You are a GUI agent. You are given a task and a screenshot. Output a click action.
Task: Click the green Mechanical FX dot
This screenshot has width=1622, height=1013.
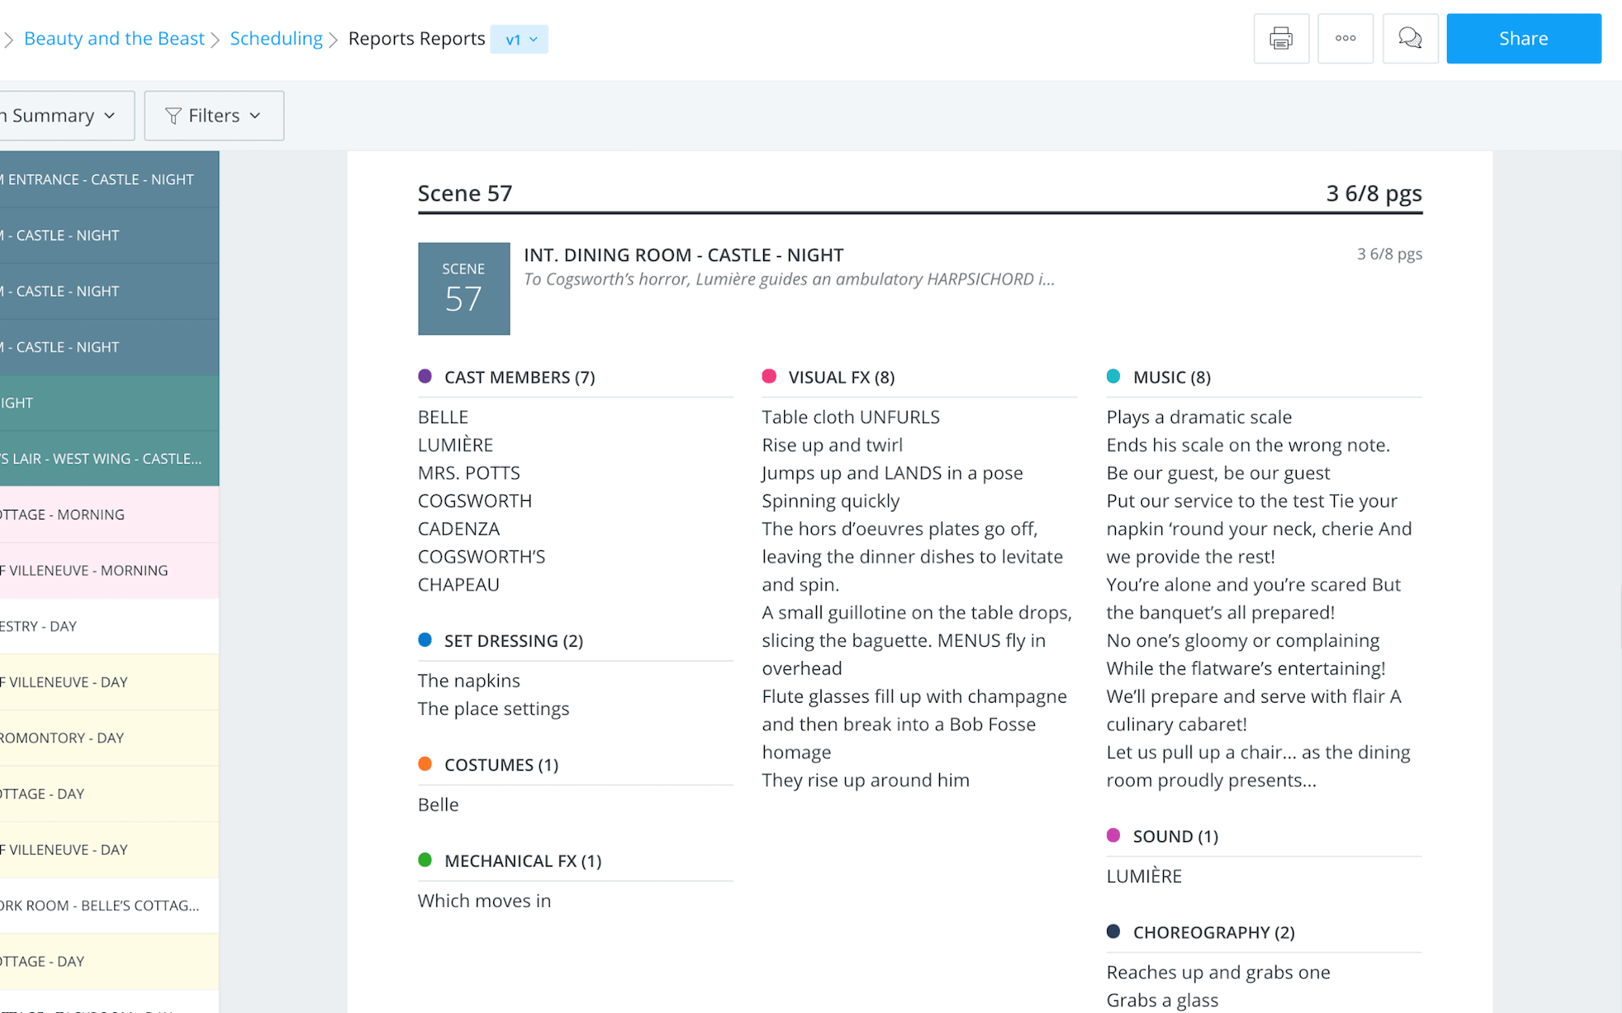click(x=425, y=860)
